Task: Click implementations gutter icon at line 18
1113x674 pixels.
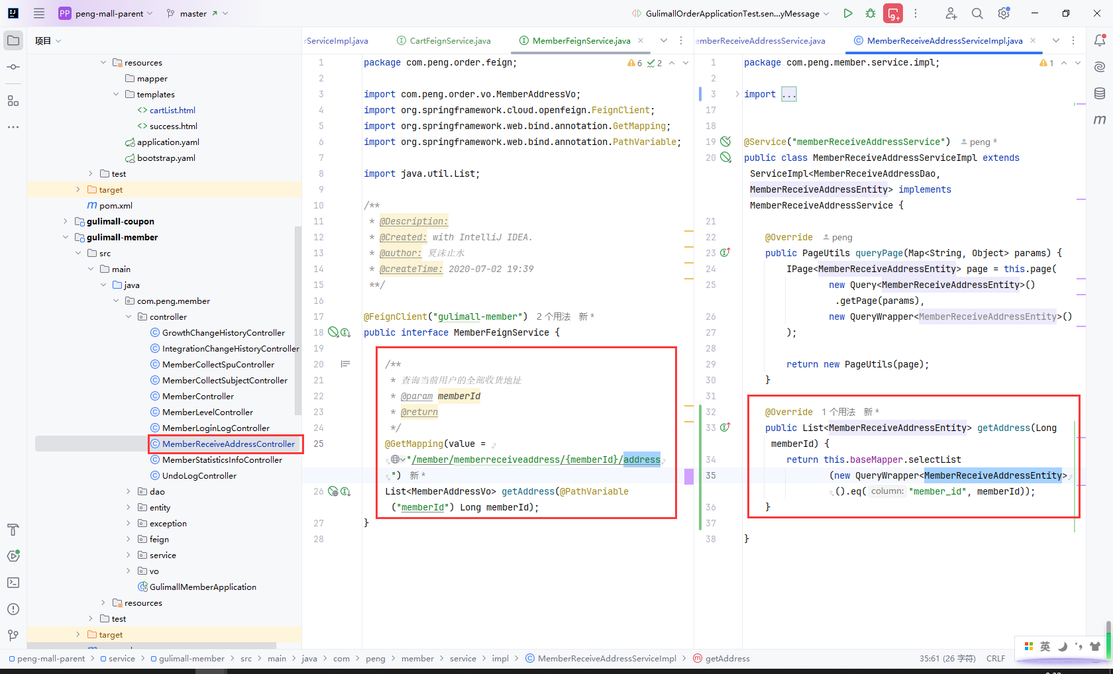Action: [x=345, y=332]
